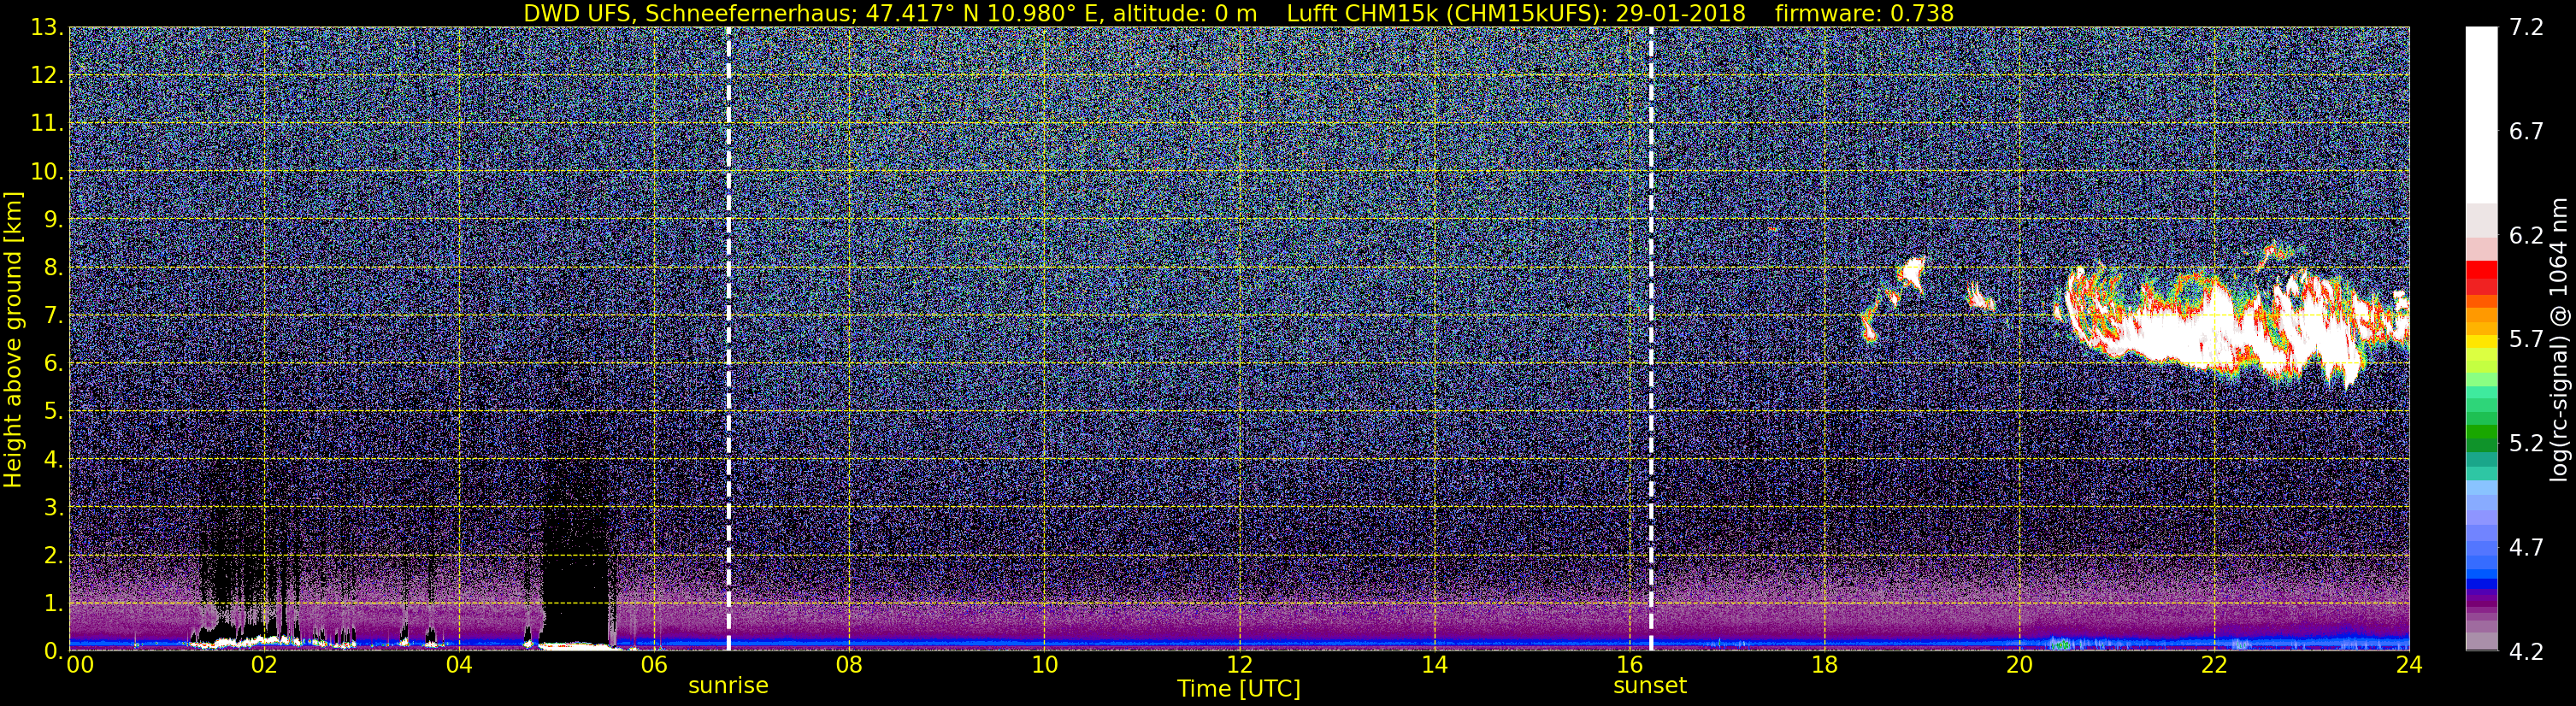Click the height tick label '7.'
This screenshot has width=2576, height=706.
click(52, 316)
